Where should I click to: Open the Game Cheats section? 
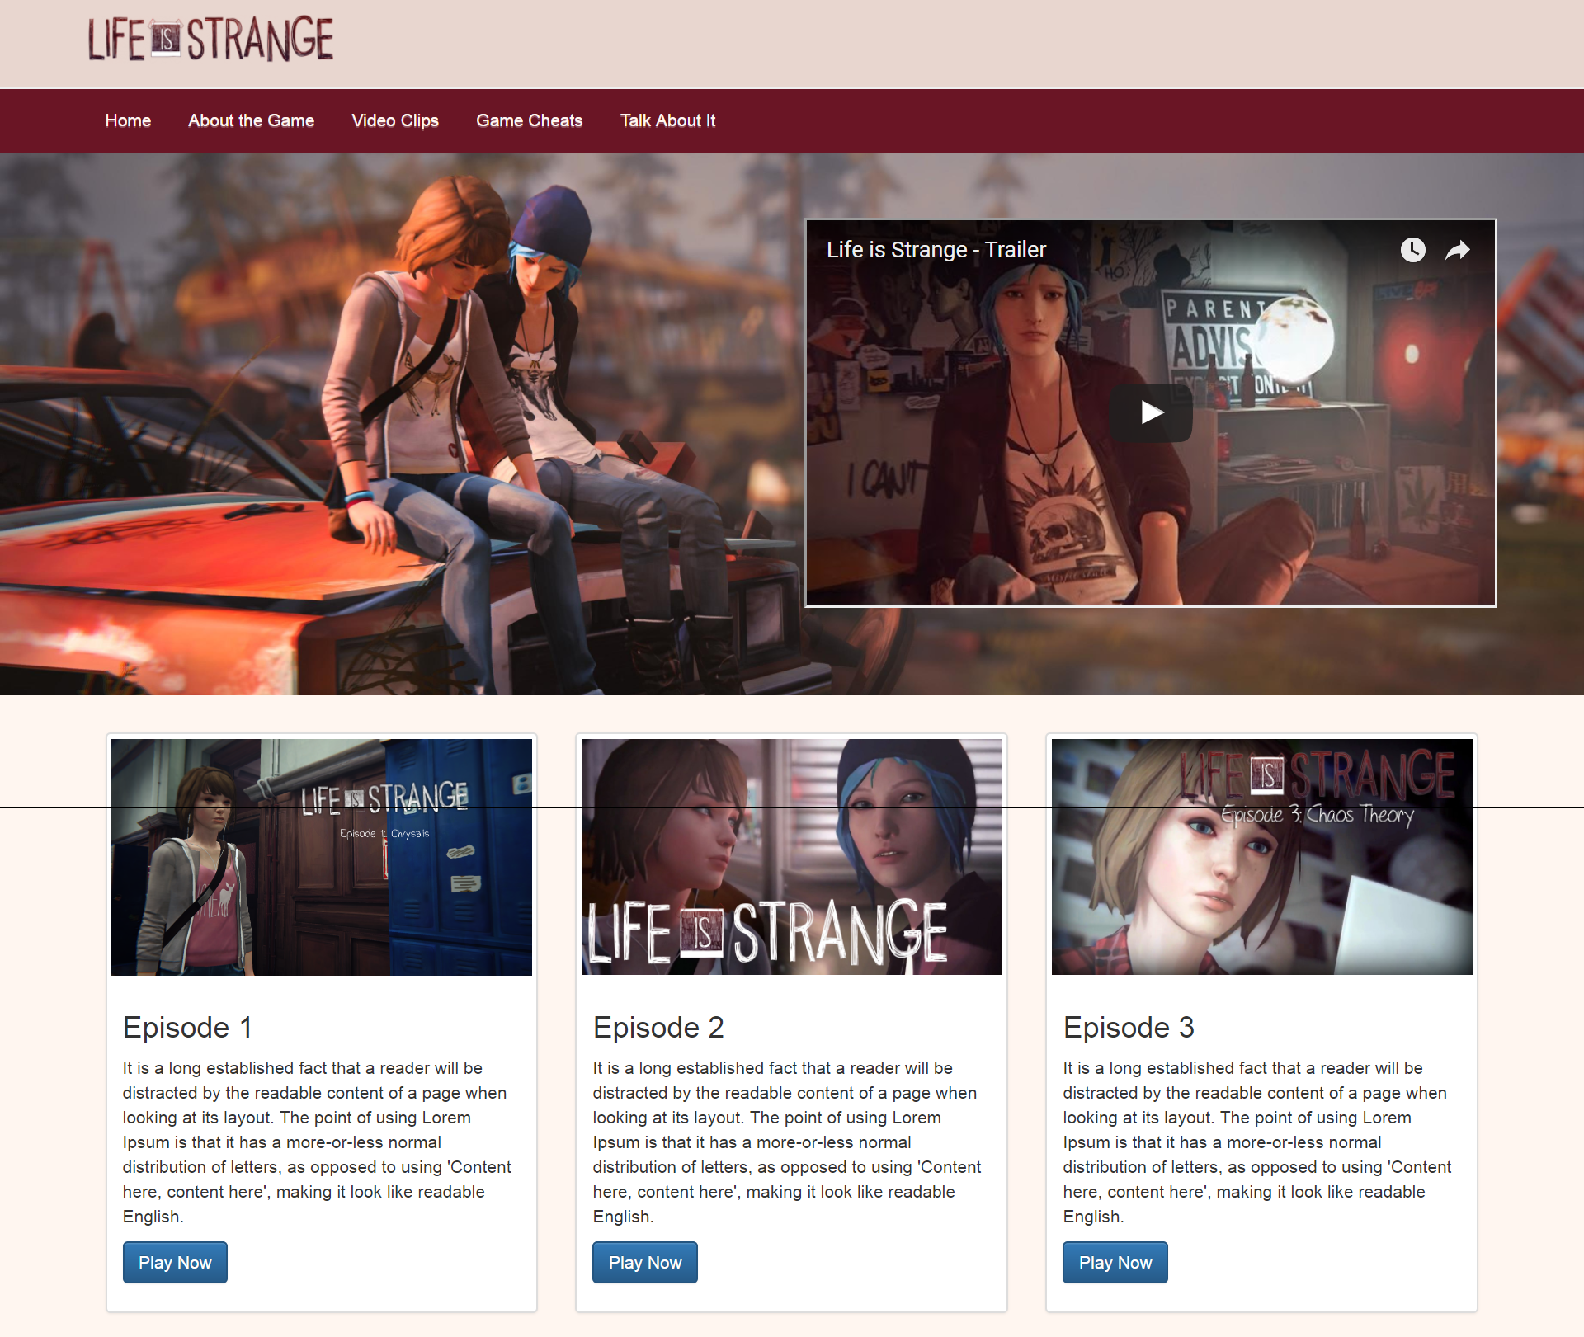click(529, 120)
